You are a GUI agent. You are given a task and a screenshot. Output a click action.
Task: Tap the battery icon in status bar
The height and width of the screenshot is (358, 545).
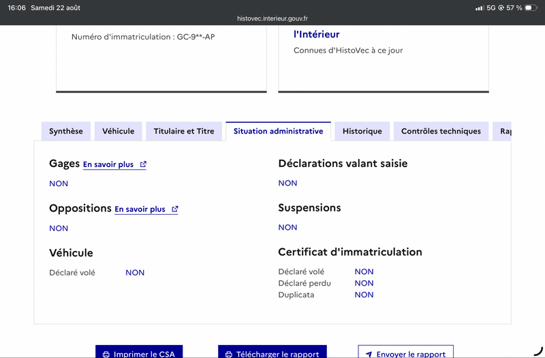pos(531,8)
